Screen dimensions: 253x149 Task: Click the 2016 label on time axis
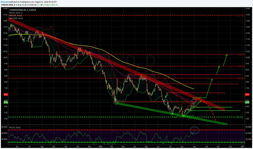tap(100, 147)
